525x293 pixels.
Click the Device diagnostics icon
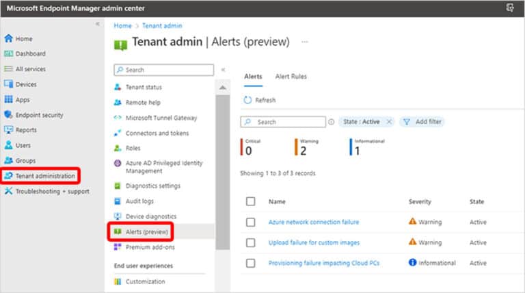[118, 216]
